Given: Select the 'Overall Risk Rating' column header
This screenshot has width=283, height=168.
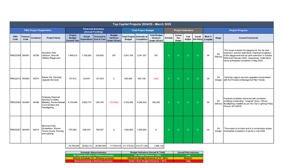Looking at the screenshot, I should tap(198, 38).
